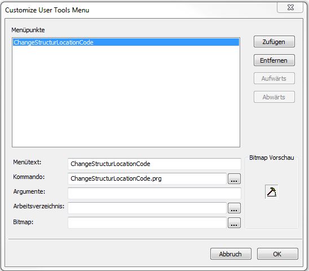Select ChangeStructurLocationCode in the Menüpunkte list
Image resolution: width=309 pixels, height=271 pixels.
[x=126, y=42]
